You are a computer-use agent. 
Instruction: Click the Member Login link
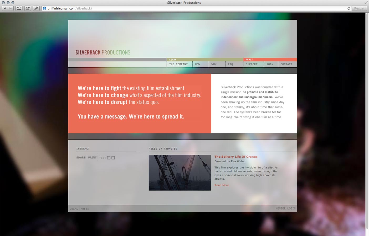pos(285,208)
